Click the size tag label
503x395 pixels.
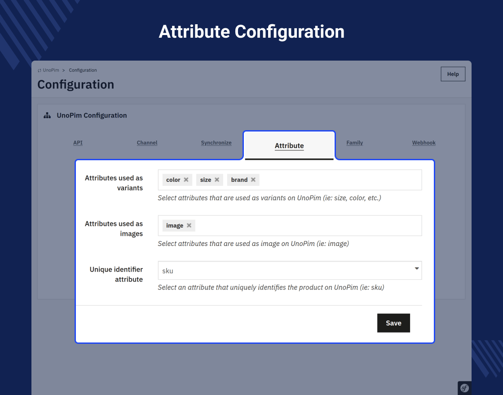(206, 180)
